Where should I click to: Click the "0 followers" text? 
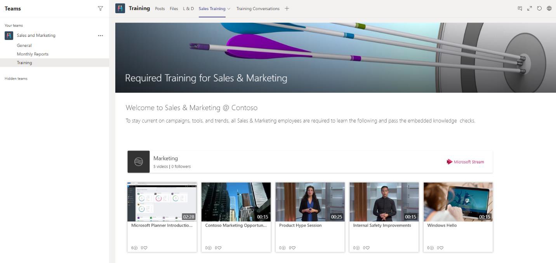point(181,166)
